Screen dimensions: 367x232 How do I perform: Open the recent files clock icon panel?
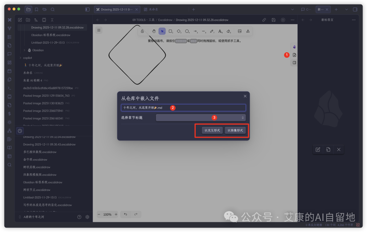pos(20,131)
